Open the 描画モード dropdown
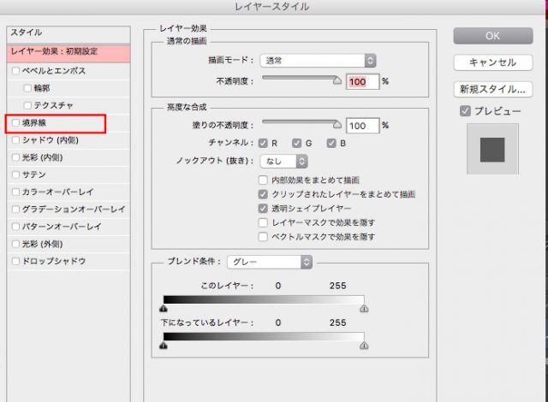This screenshot has width=548, height=402. coord(318,61)
